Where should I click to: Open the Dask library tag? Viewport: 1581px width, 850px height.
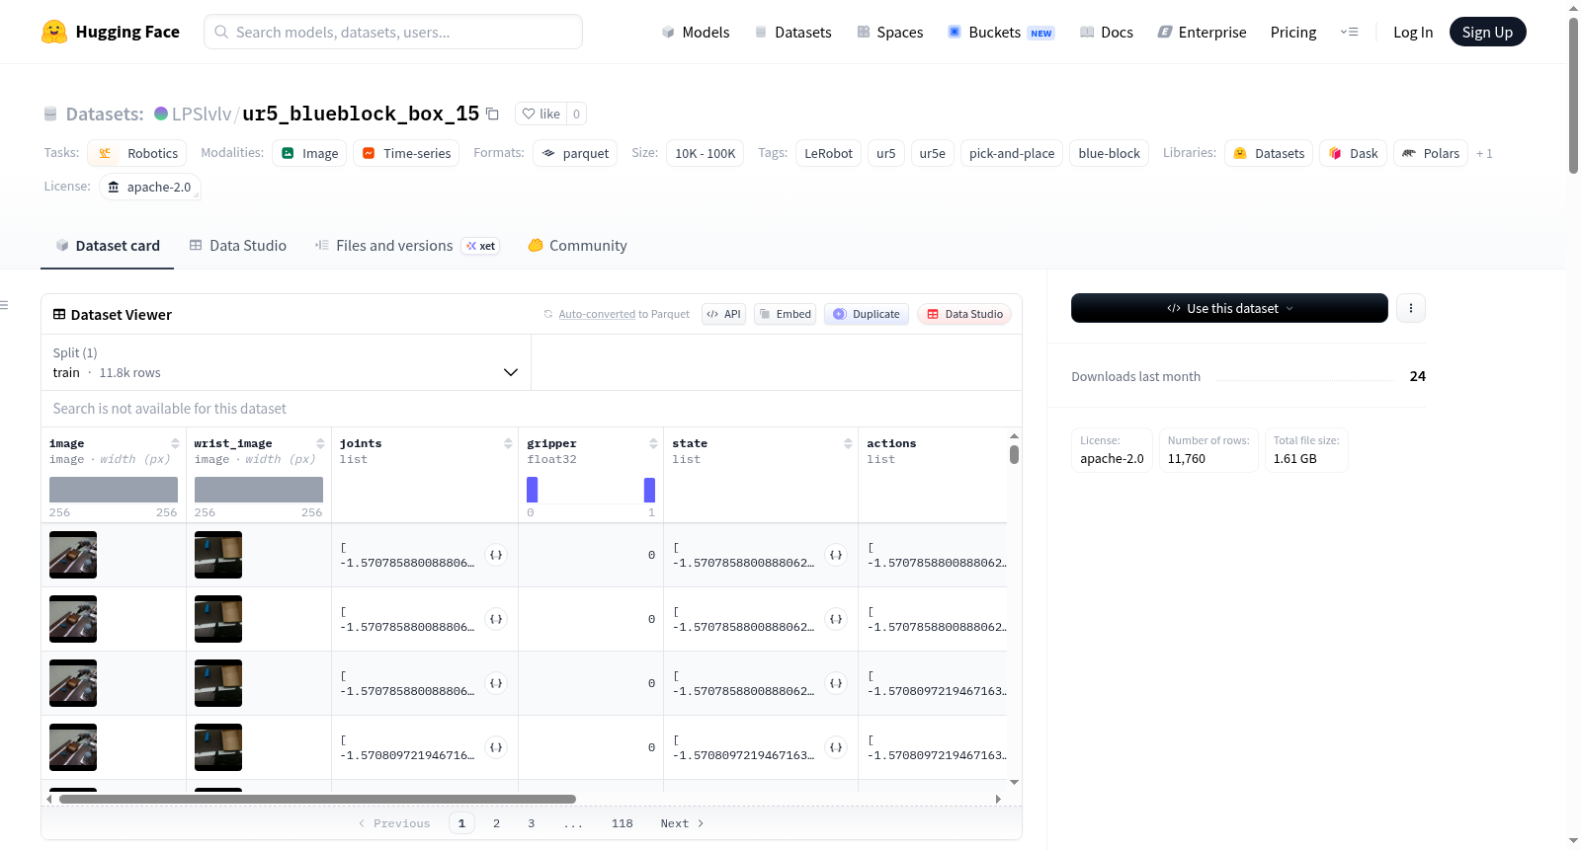[1353, 153]
